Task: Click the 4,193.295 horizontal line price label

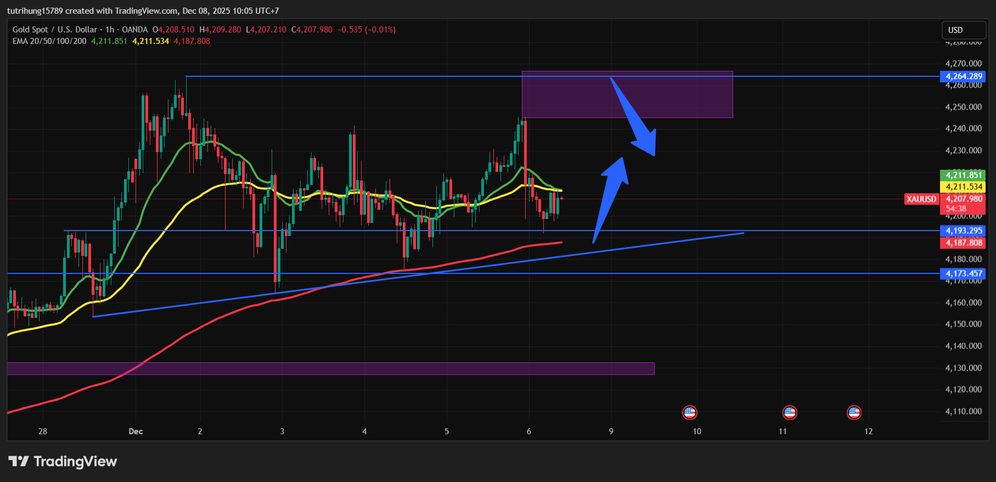Action: [964, 231]
